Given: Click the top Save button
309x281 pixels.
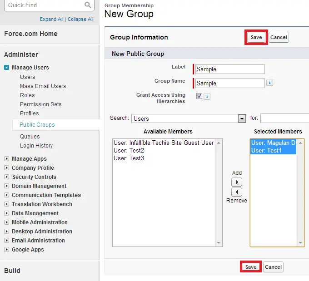Looking at the screenshot, I should [256, 37].
